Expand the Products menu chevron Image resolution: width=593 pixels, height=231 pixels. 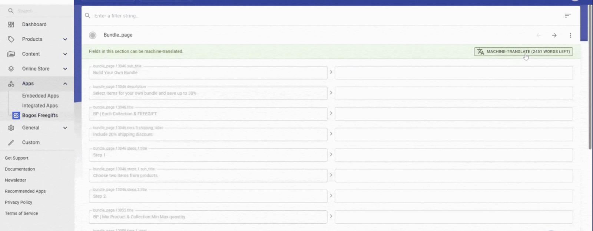click(x=65, y=39)
